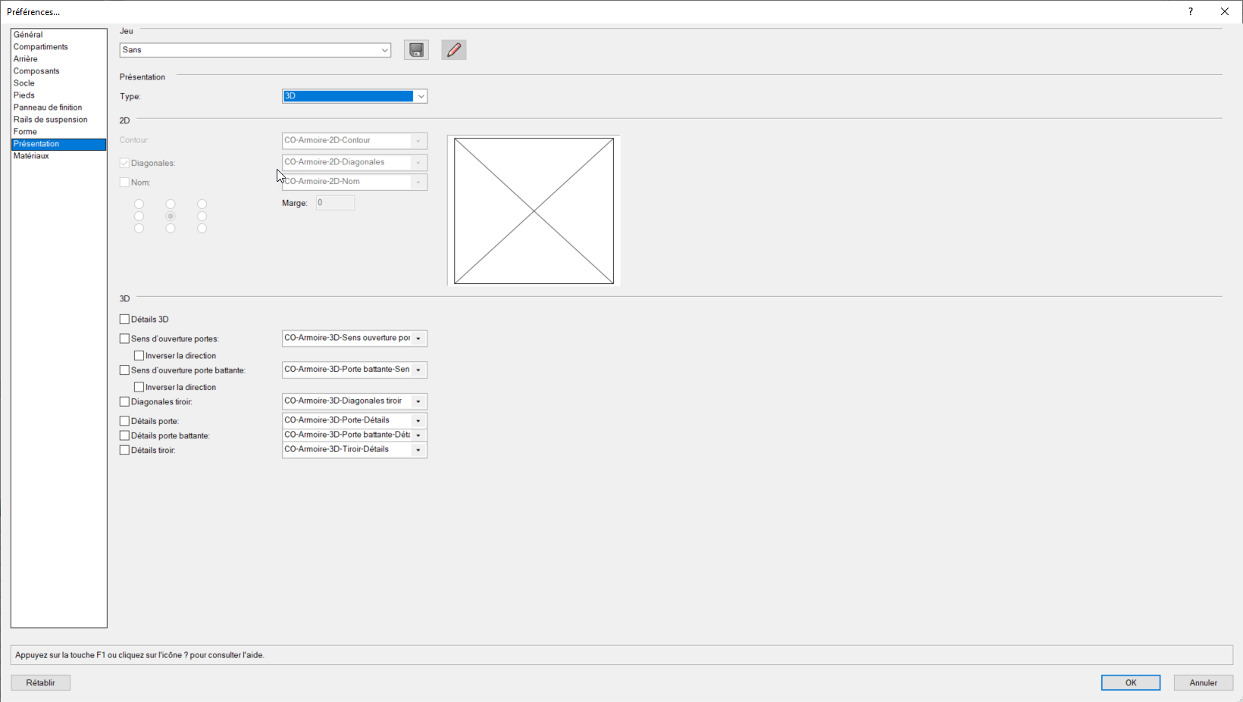
Task: Enable the Nom checkbox in 2D section
Action: click(x=124, y=182)
